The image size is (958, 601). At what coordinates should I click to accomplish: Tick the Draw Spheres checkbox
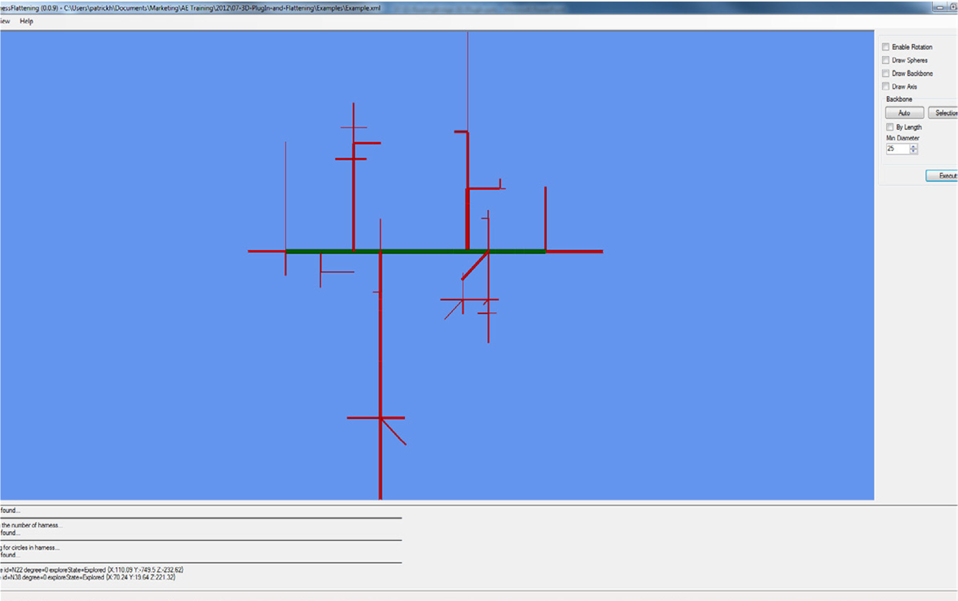click(x=886, y=60)
